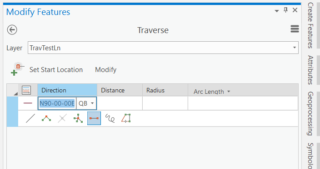Select the trace squiggle tool

click(110, 118)
